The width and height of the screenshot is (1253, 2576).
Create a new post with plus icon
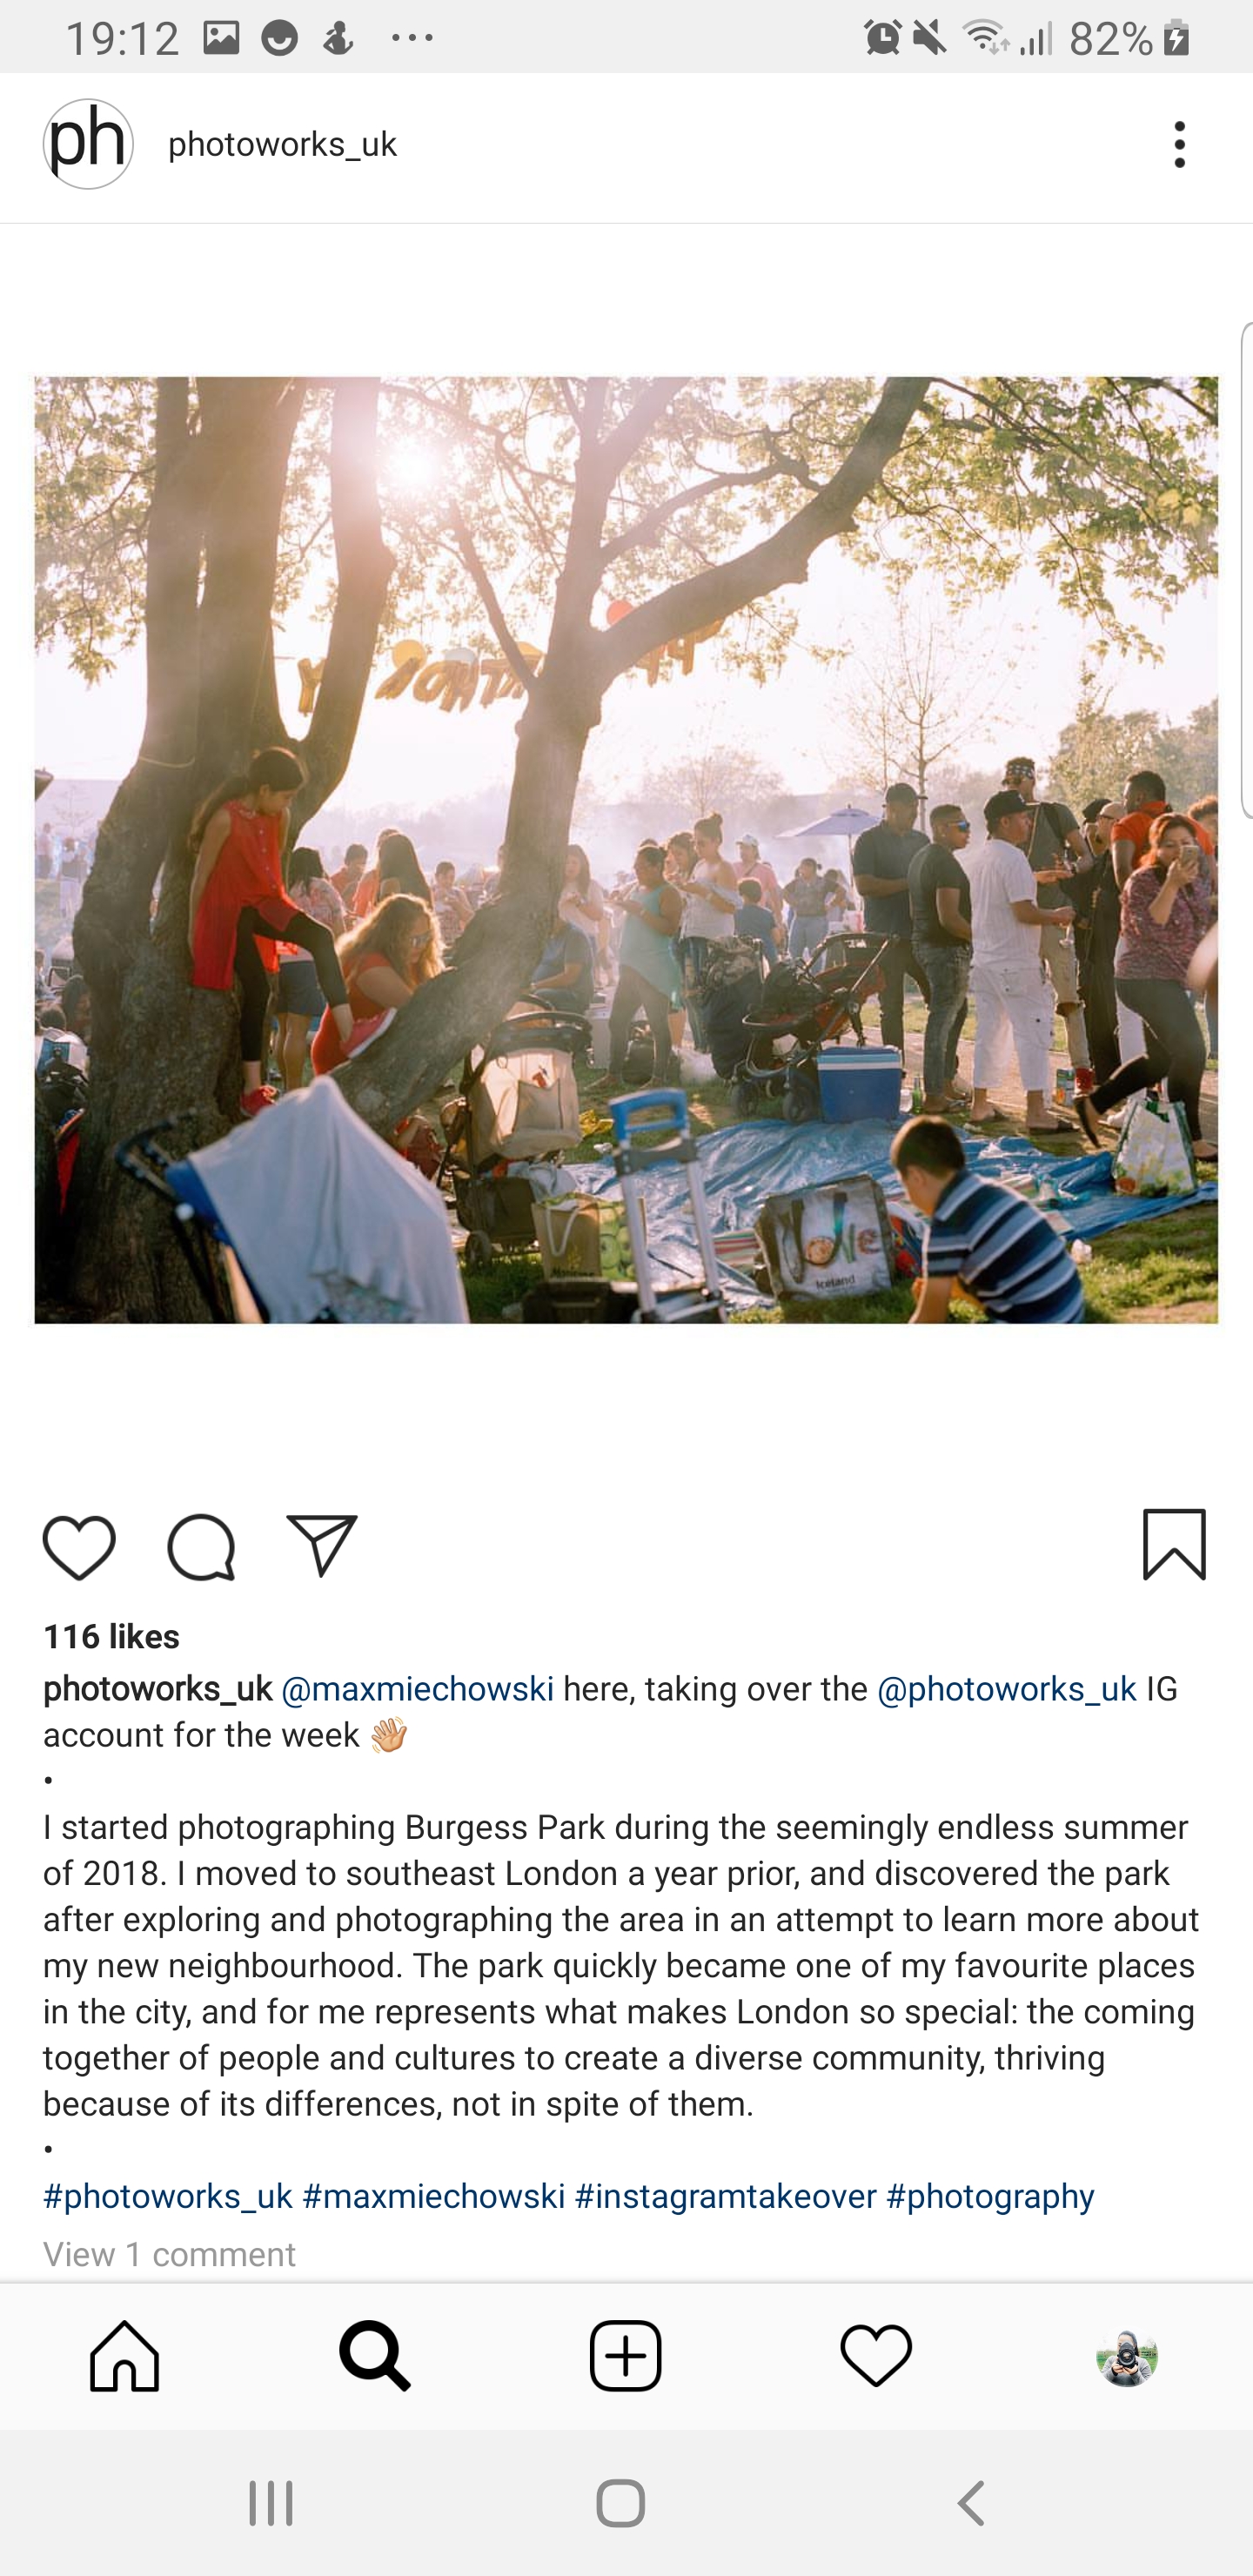point(626,2356)
